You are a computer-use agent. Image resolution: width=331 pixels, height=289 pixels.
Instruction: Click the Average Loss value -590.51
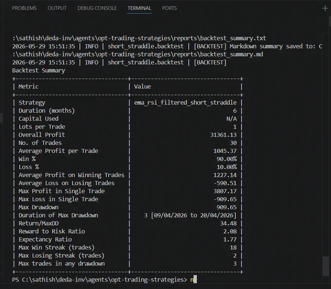click(225, 183)
